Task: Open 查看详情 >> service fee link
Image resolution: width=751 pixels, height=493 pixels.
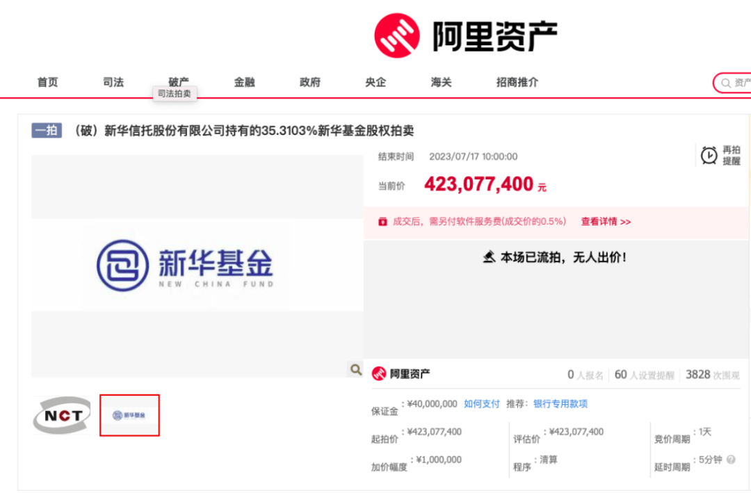Action: (x=606, y=221)
